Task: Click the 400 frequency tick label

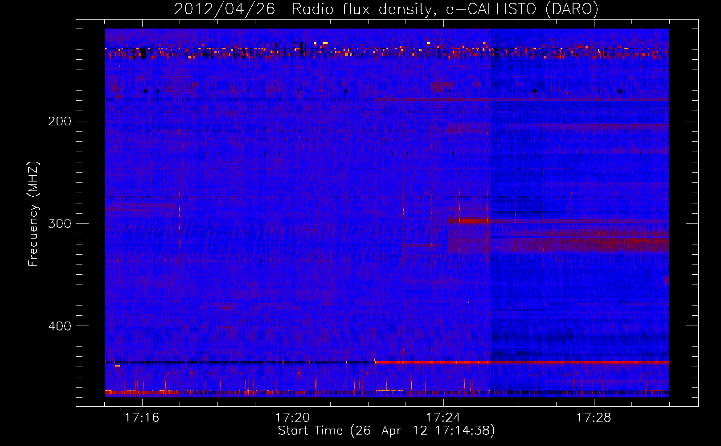Action: click(60, 326)
